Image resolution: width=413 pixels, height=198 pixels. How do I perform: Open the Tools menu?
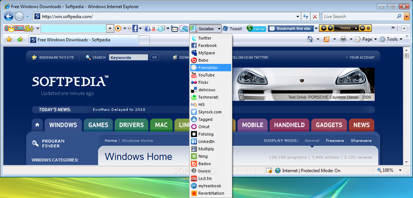click(x=391, y=39)
